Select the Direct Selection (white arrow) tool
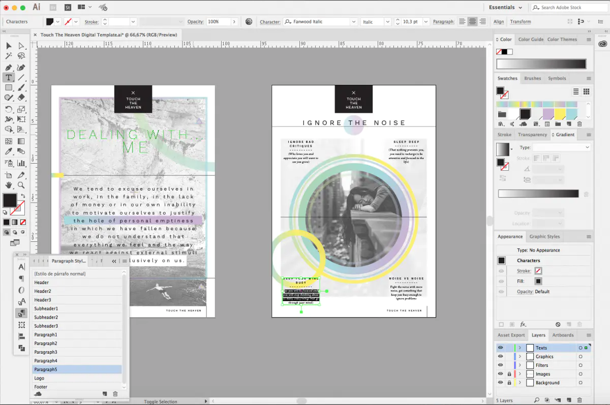 21,46
